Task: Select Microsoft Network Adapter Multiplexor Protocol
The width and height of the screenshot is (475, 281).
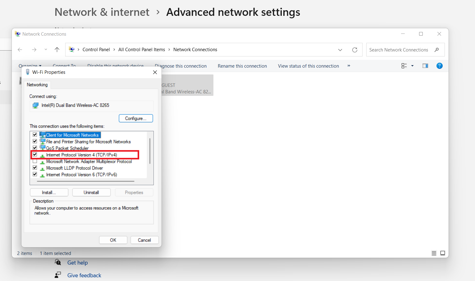Action: coord(89,162)
